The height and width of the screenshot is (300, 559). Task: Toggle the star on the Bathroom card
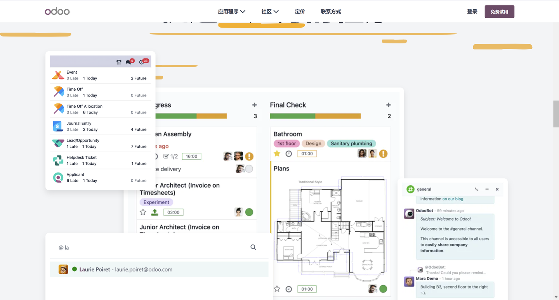[x=278, y=153]
